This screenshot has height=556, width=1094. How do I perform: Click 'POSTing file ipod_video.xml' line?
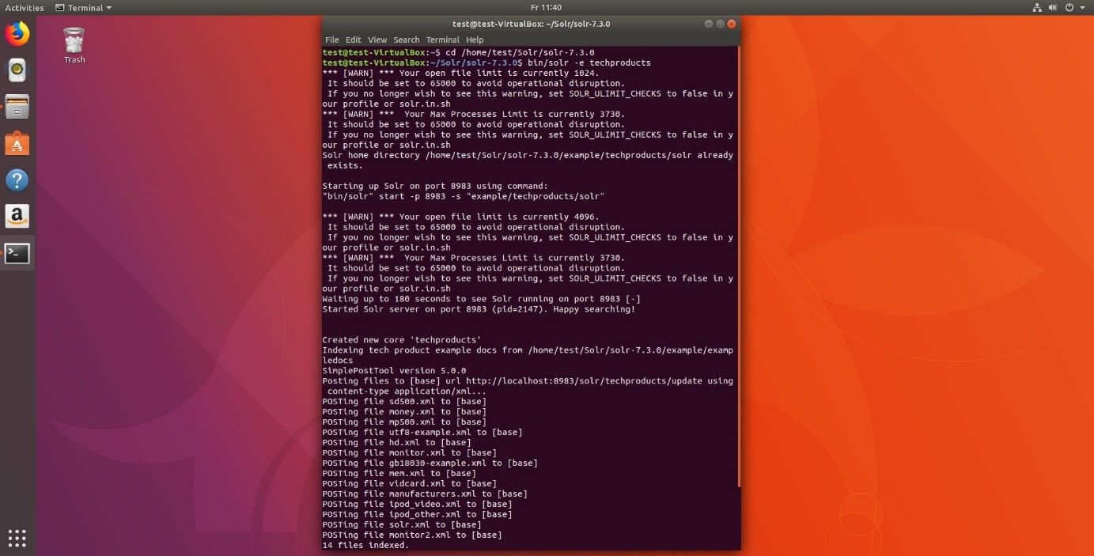point(417,505)
